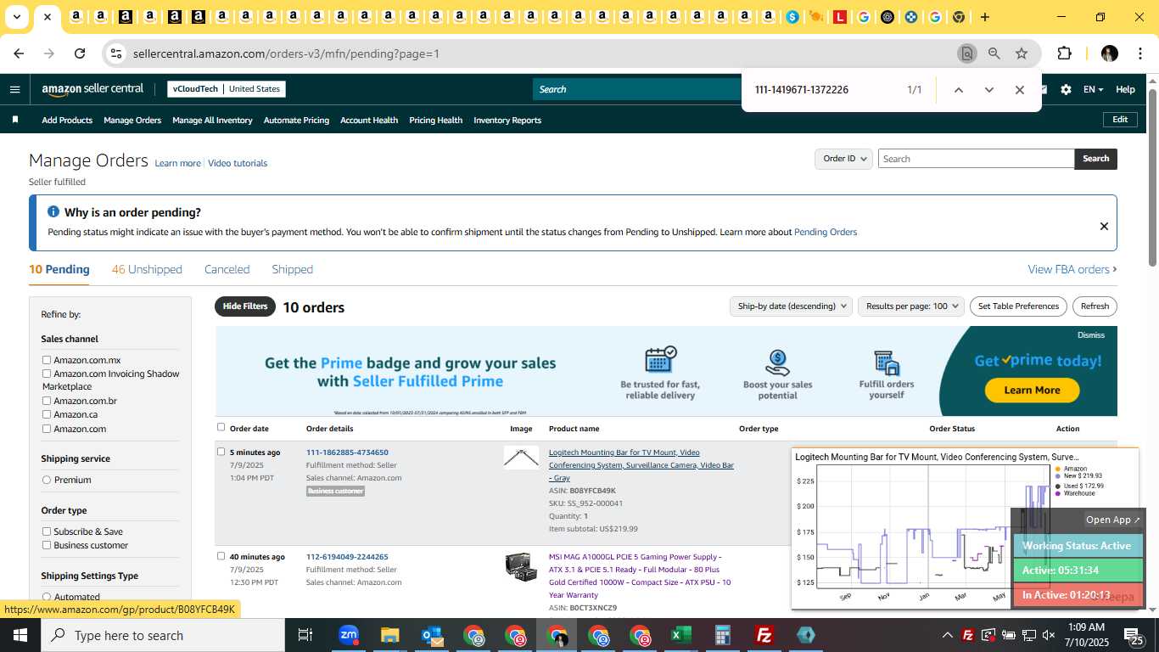The image size is (1159, 652).
Task: Check the Amazon.com sales channel
Action: (47, 429)
